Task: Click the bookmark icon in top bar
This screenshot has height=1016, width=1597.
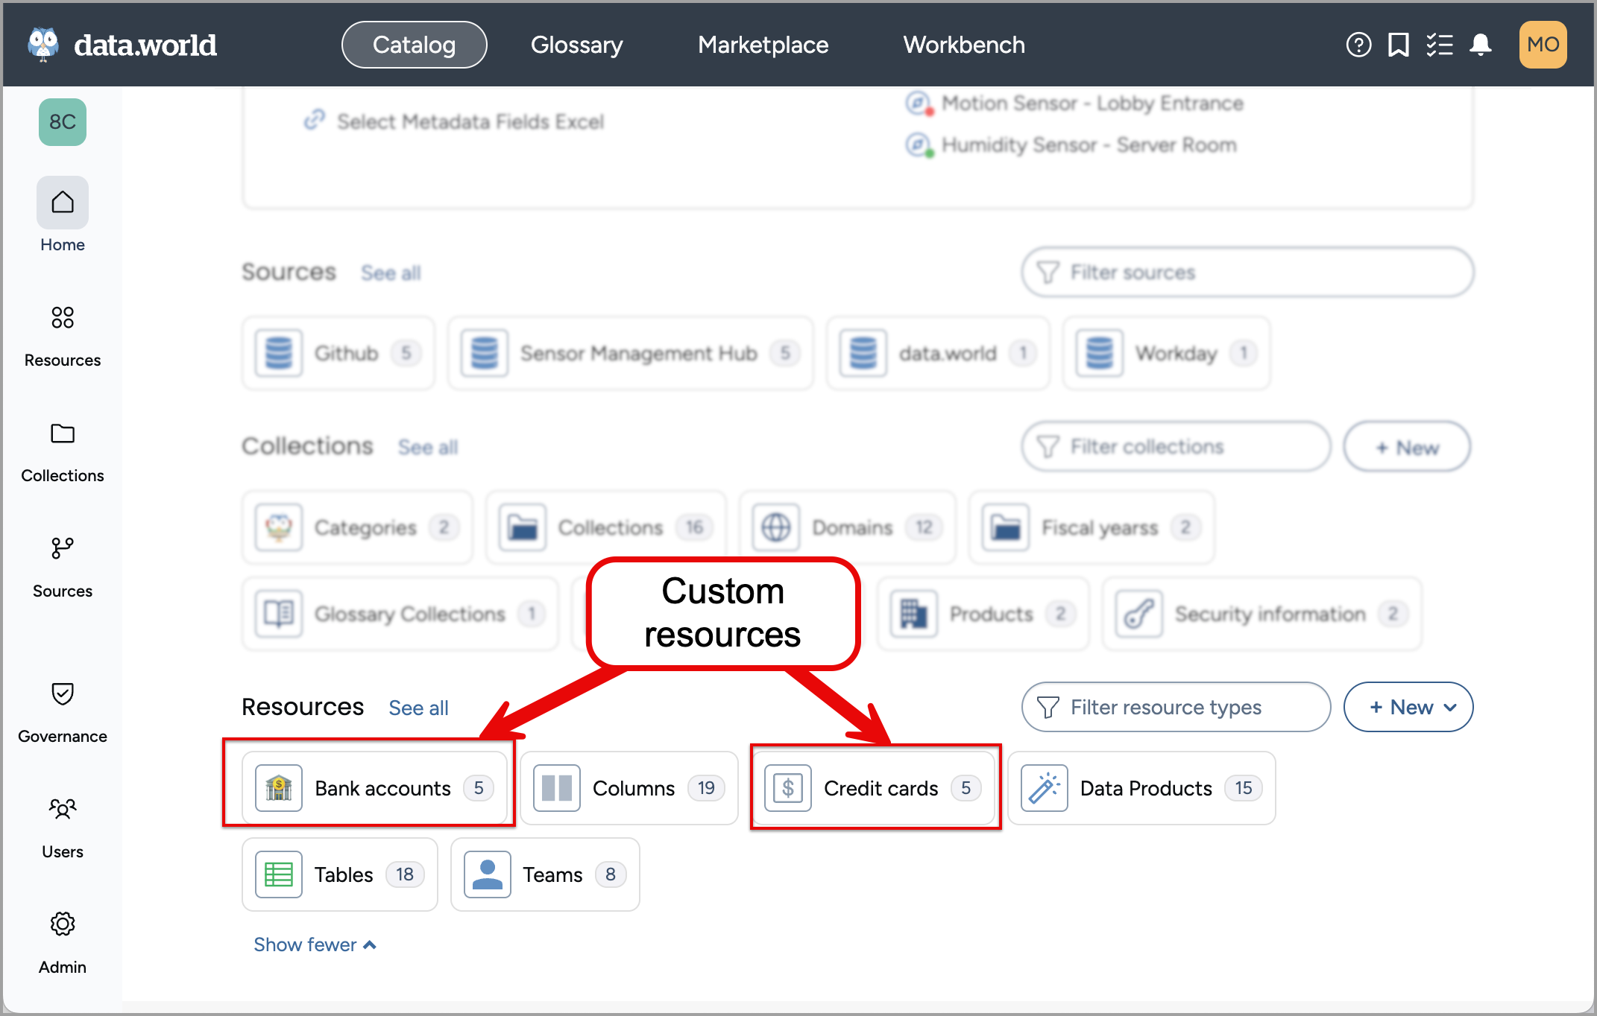Action: point(1396,45)
